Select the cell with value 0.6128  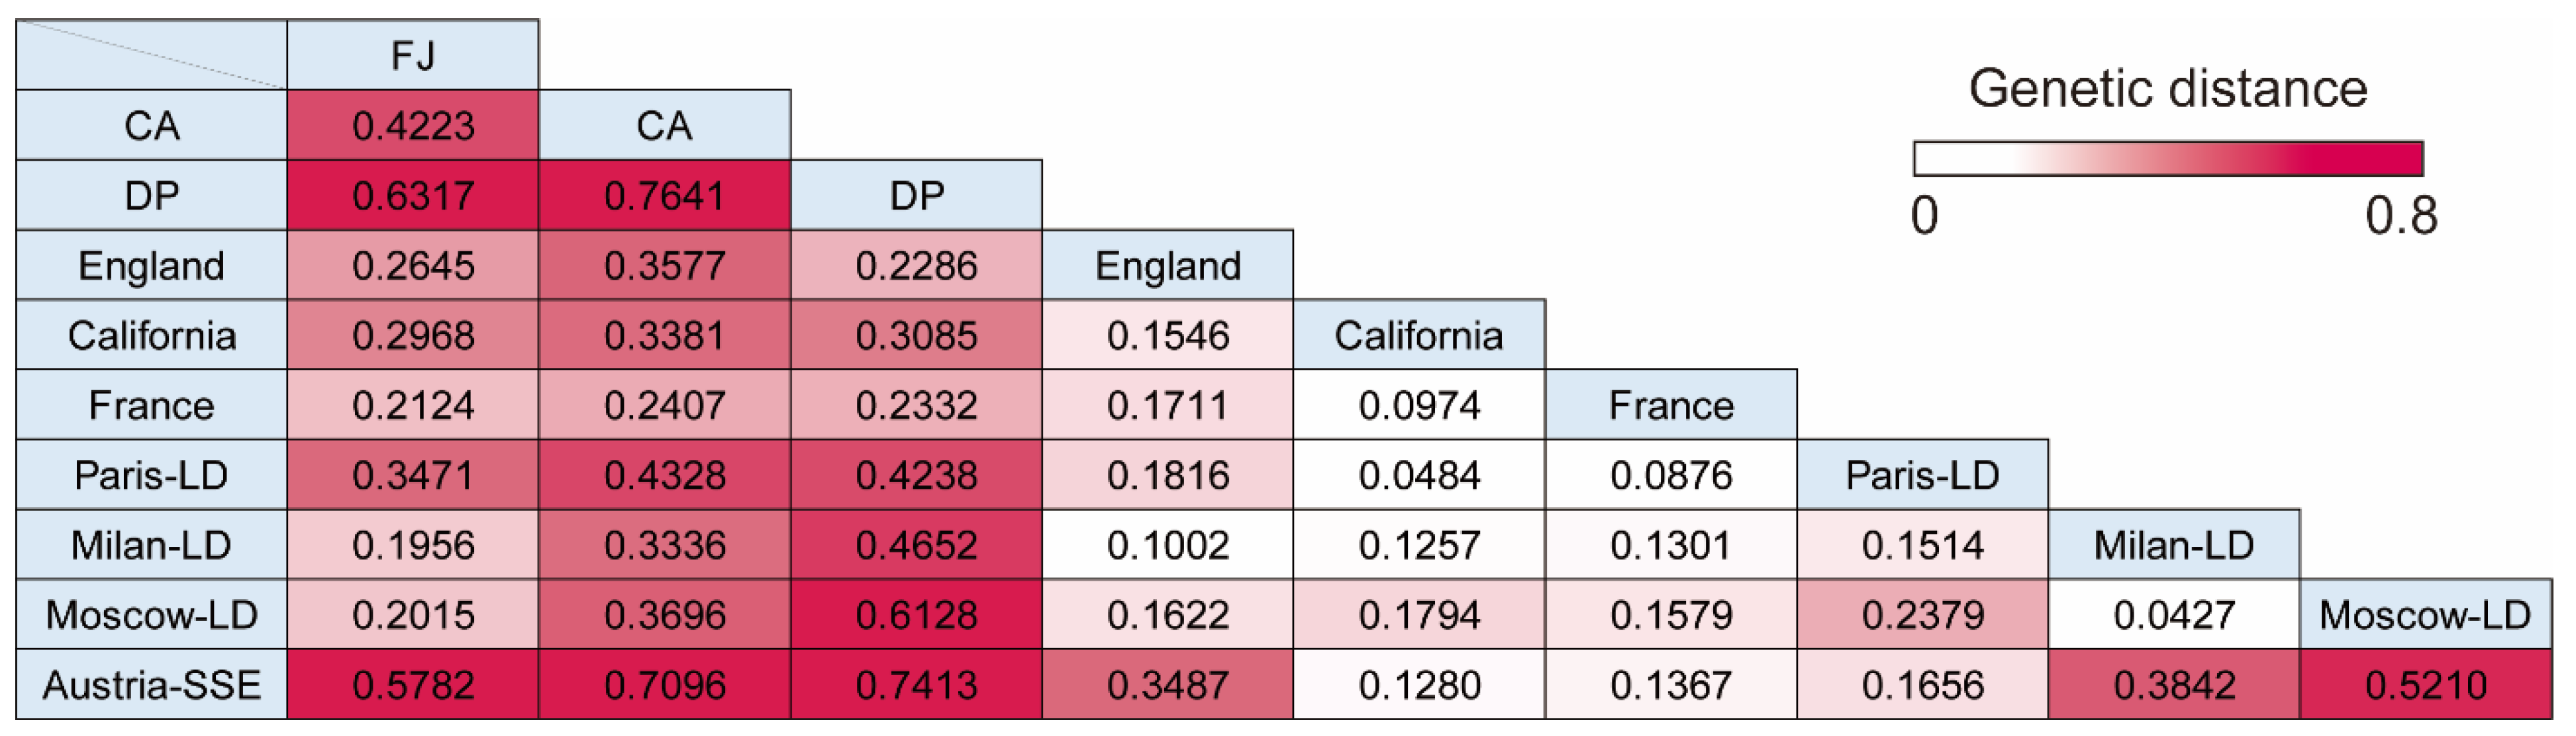pyautogui.click(x=916, y=615)
